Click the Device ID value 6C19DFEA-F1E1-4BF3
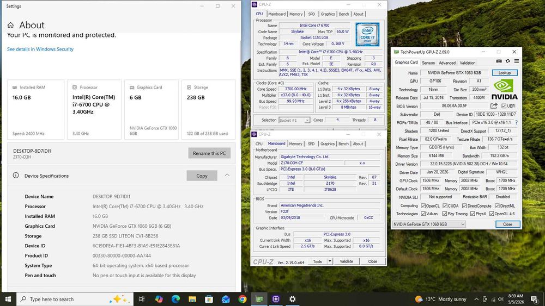Image resolution: width=545 pixels, height=306 pixels. 136,246
